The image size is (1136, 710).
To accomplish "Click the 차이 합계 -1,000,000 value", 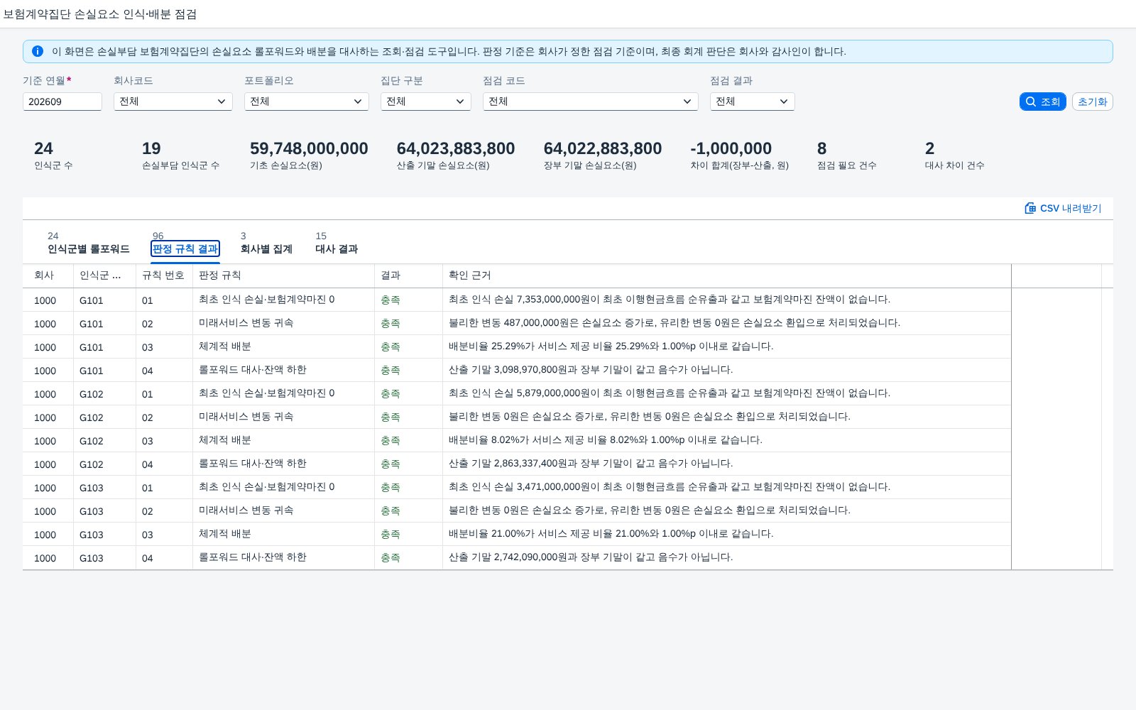I will [x=731, y=148].
